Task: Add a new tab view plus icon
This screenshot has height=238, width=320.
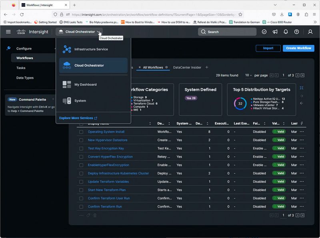Action: (x=207, y=67)
